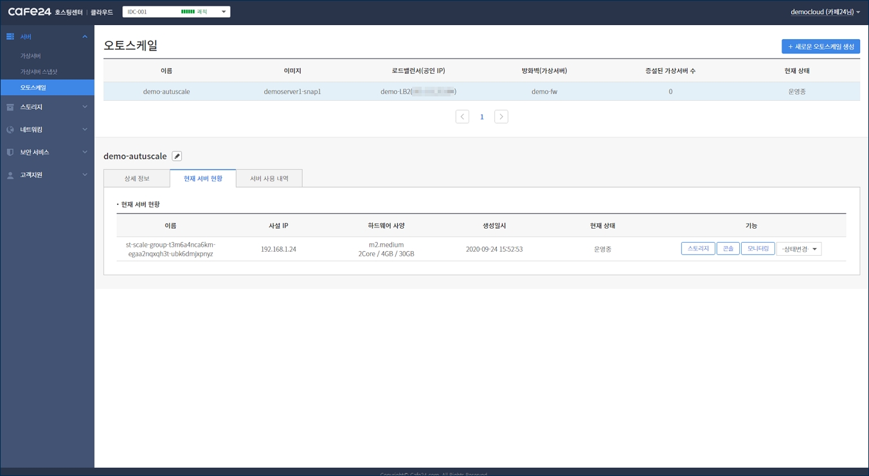Select the 가상서버 스냅샷 sidebar item
This screenshot has height=476, width=869.
[39, 72]
